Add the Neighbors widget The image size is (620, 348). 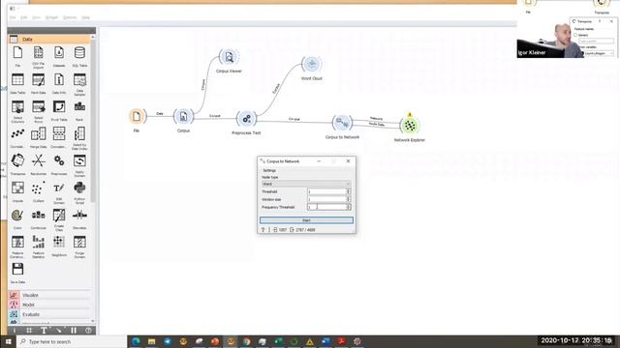point(59,246)
